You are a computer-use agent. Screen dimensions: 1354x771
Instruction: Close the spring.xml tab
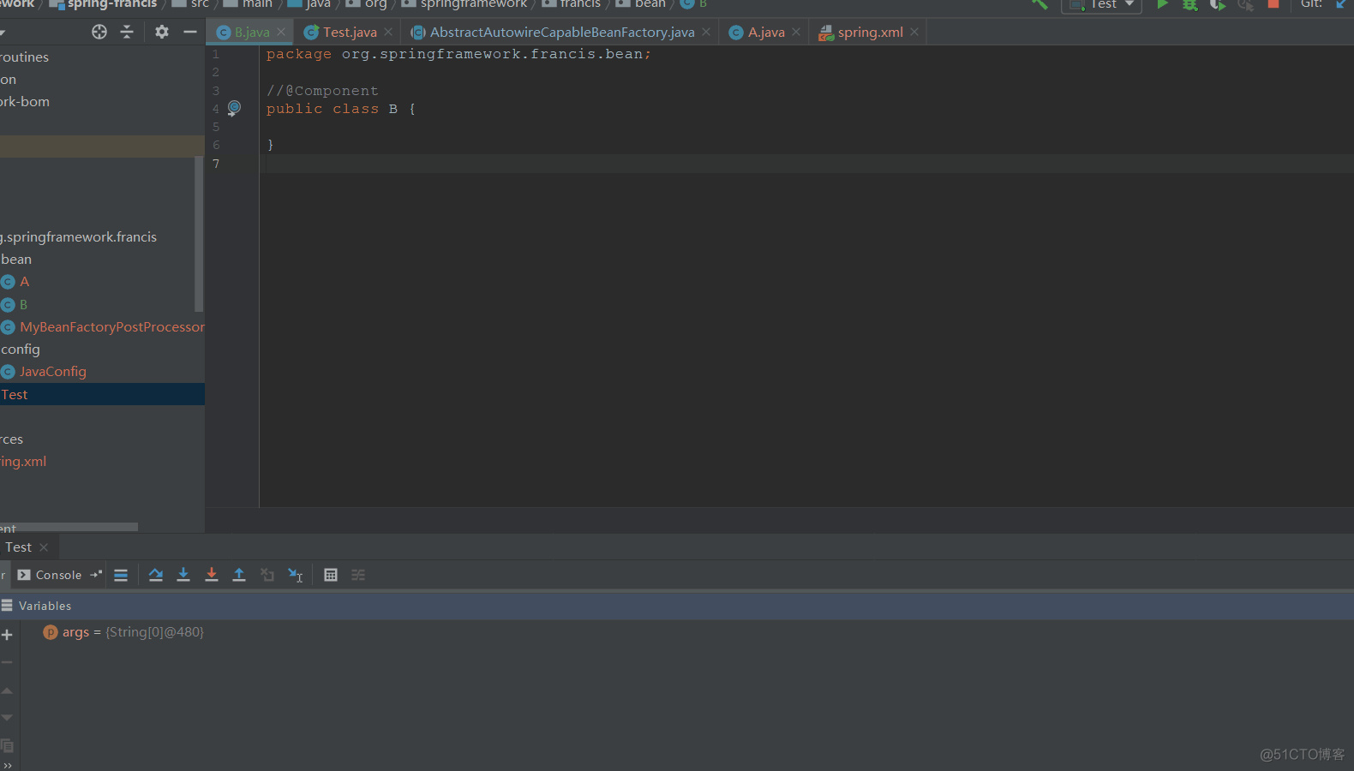coord(914,33)
